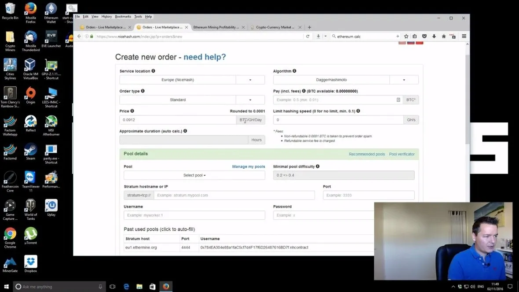Open Firefox hamburger menu icon
Image resolution: width=519 pixels, height=292 pixels.
(x=464, y=37)
